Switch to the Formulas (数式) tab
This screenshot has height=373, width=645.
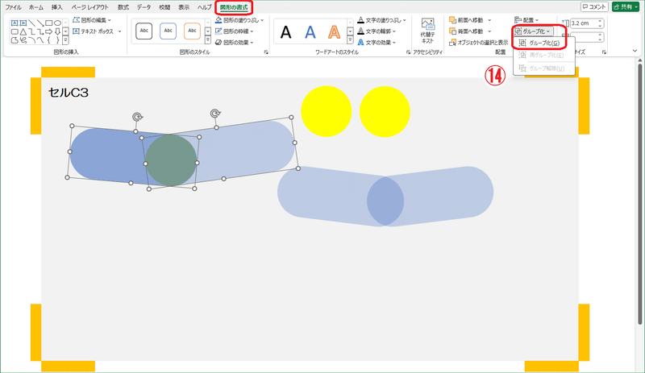123,7
